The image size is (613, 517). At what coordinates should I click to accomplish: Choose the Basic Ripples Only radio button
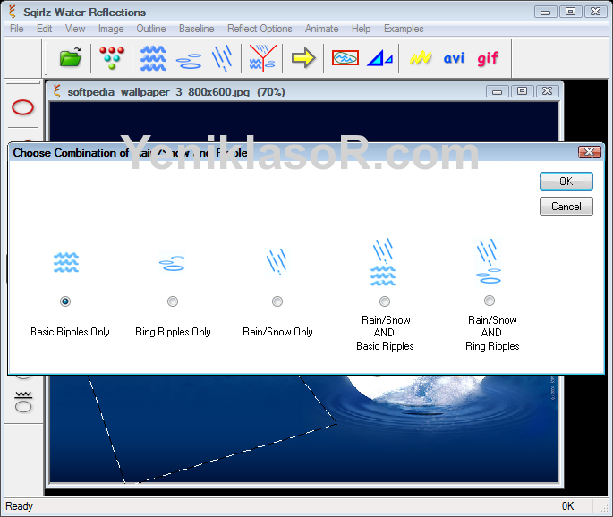coord(65,301)
